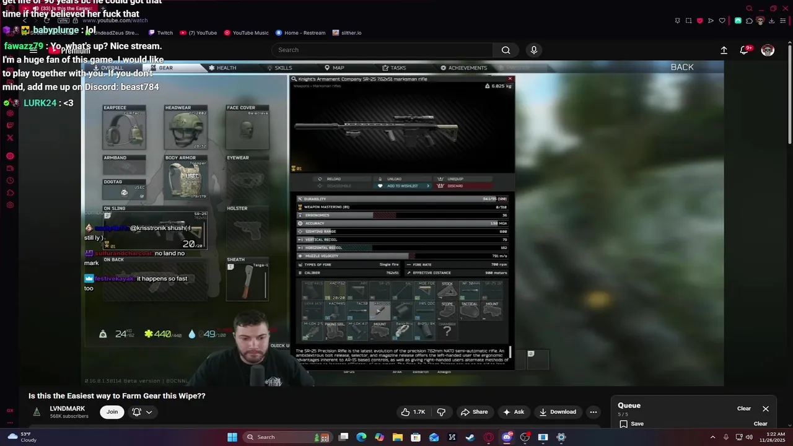
Task: Open the Ask AI button
Action: [514, 412]
